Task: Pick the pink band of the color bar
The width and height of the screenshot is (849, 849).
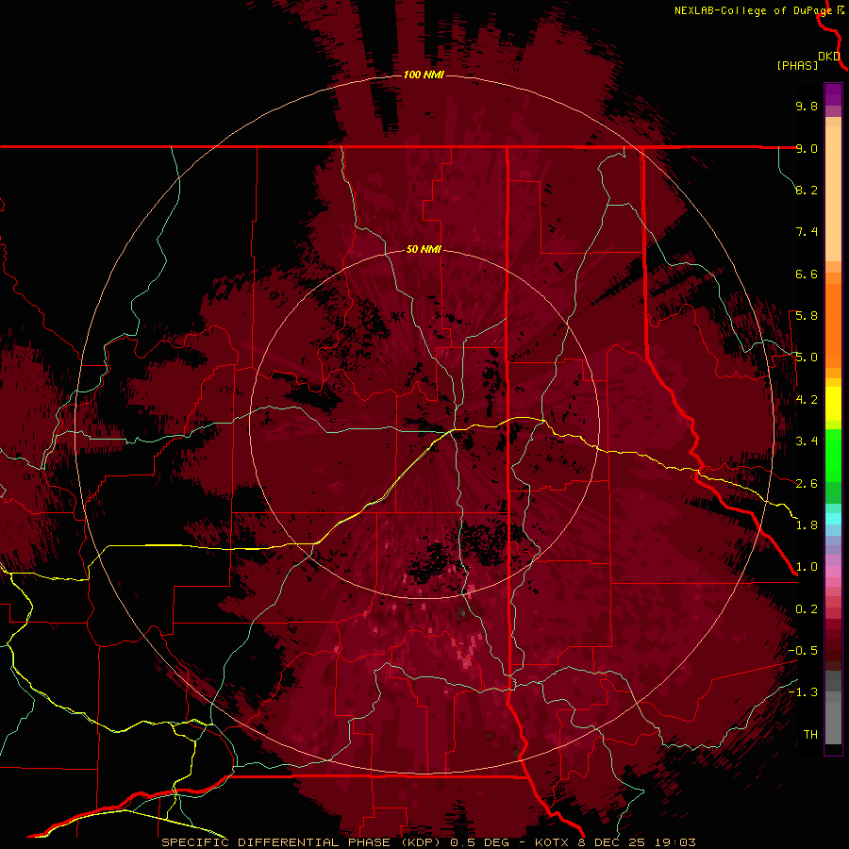Action: coord(833,572)
